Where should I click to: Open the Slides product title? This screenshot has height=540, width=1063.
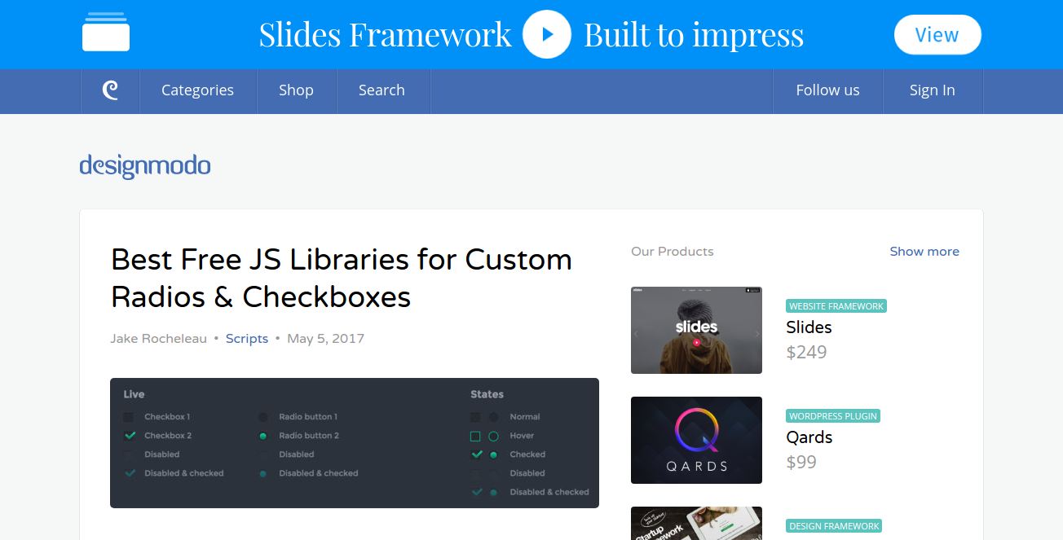pos(809,327)
